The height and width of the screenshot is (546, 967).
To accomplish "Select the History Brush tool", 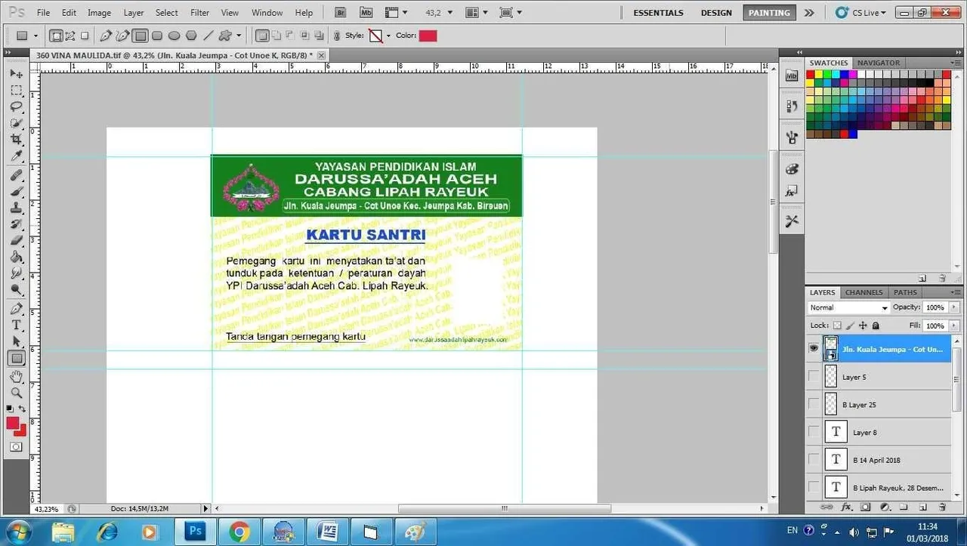I will pos(16,225).
